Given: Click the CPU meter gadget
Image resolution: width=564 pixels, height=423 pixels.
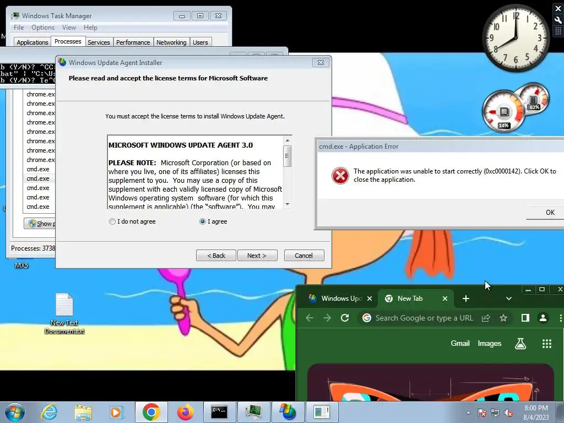Looking at the screenshot, I should click(x=503, y=111).
